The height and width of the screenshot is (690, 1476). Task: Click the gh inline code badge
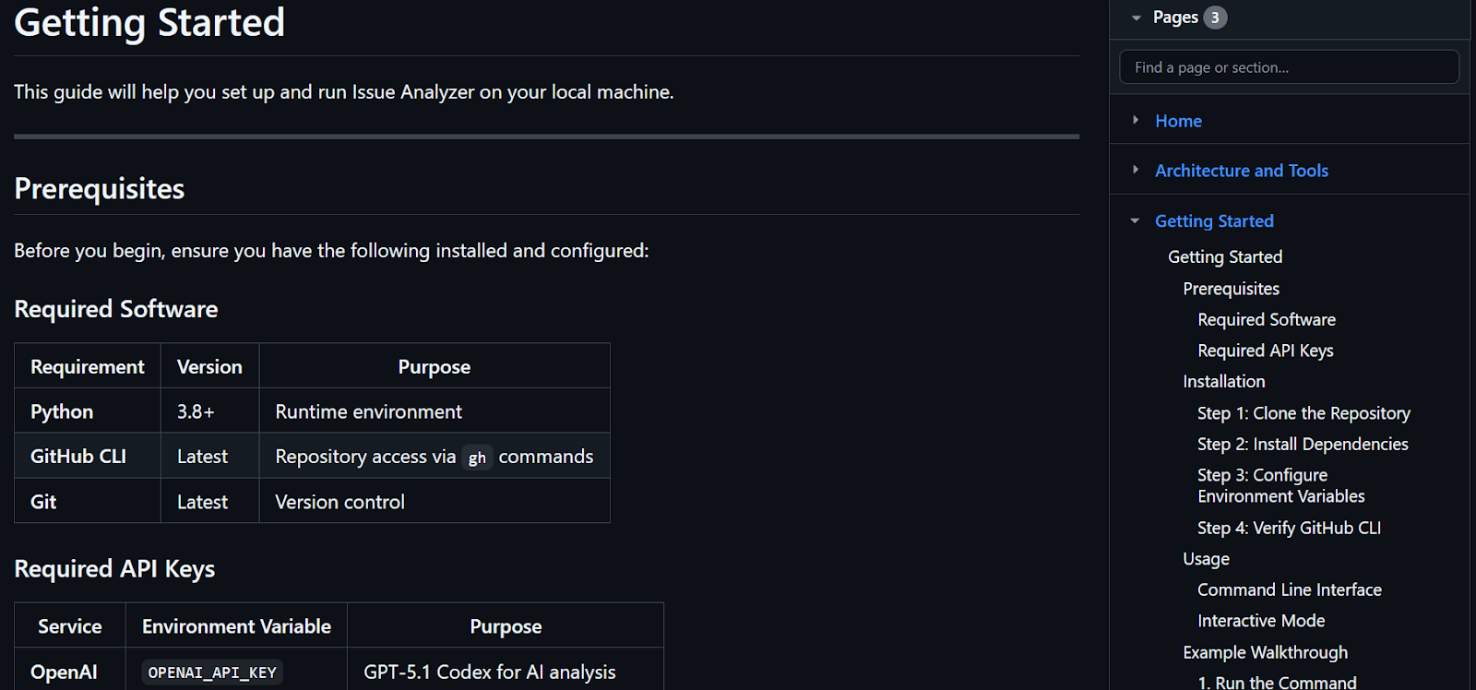point(477,457)
